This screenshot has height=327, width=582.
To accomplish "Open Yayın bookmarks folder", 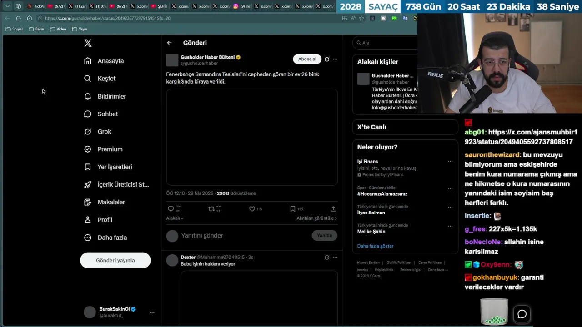I will [x=80, y=29].
